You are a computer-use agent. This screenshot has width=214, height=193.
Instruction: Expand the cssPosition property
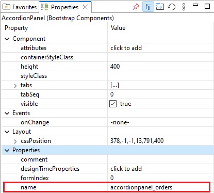15,141
